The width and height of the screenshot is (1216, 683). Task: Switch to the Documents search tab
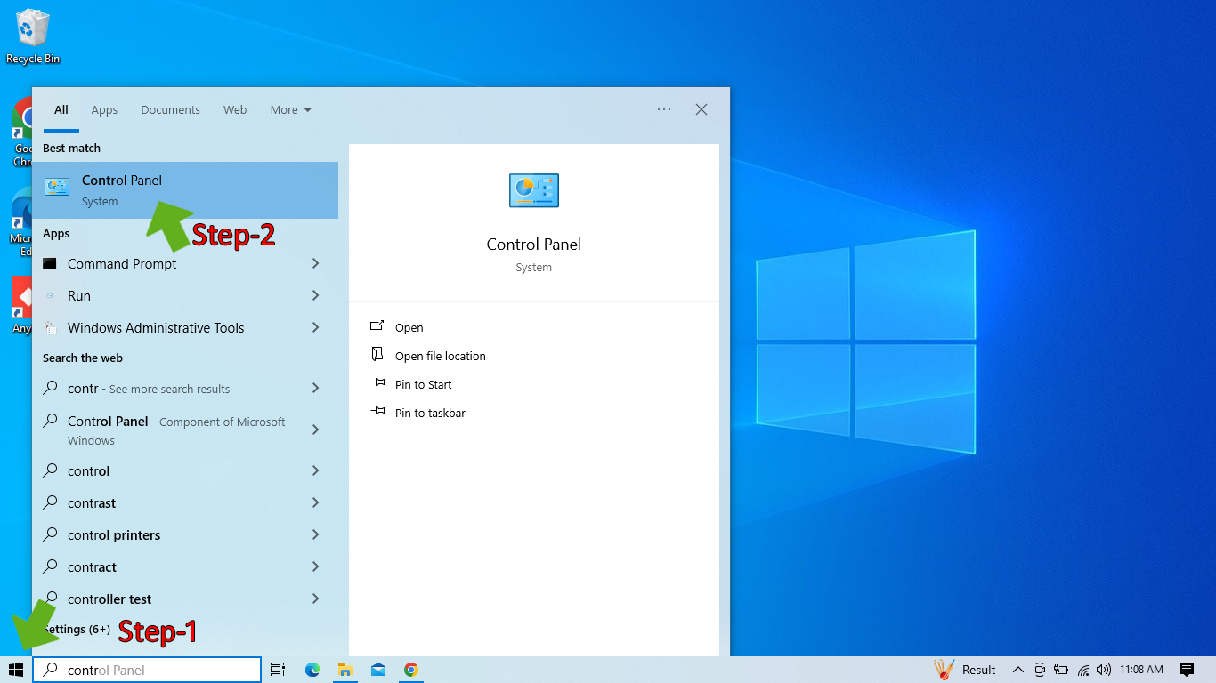[x=170, y=110]
